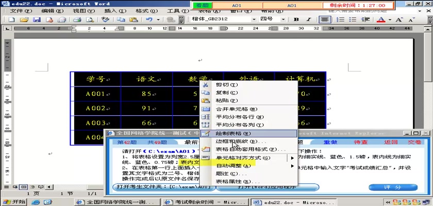433x206 pixels.
Task: Open 题注 from context menu
Action: pos(248,174)
